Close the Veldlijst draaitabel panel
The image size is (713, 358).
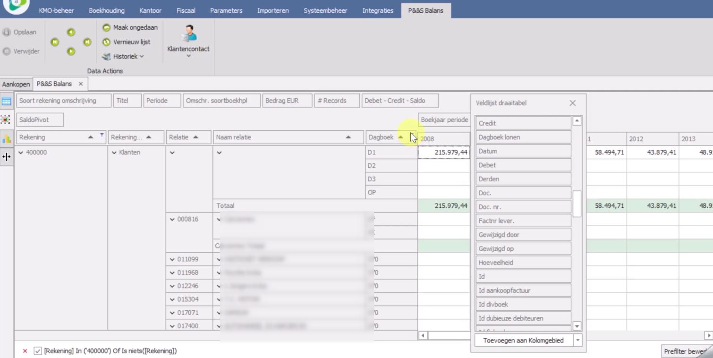572,103
